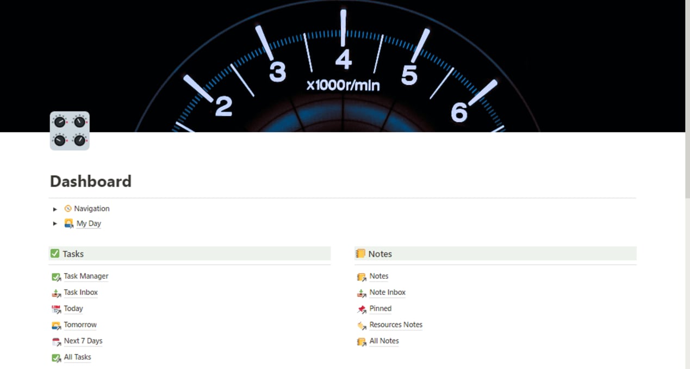Click the green checkmark Tasks header icon
Image resolution: width=690 pixels, height=369 pixels.
[54, 253]
